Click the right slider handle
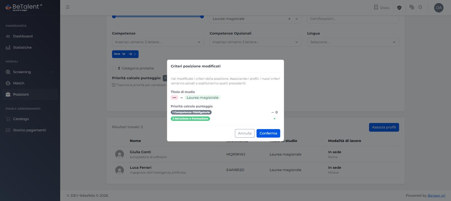 click(x=202, y=16)
